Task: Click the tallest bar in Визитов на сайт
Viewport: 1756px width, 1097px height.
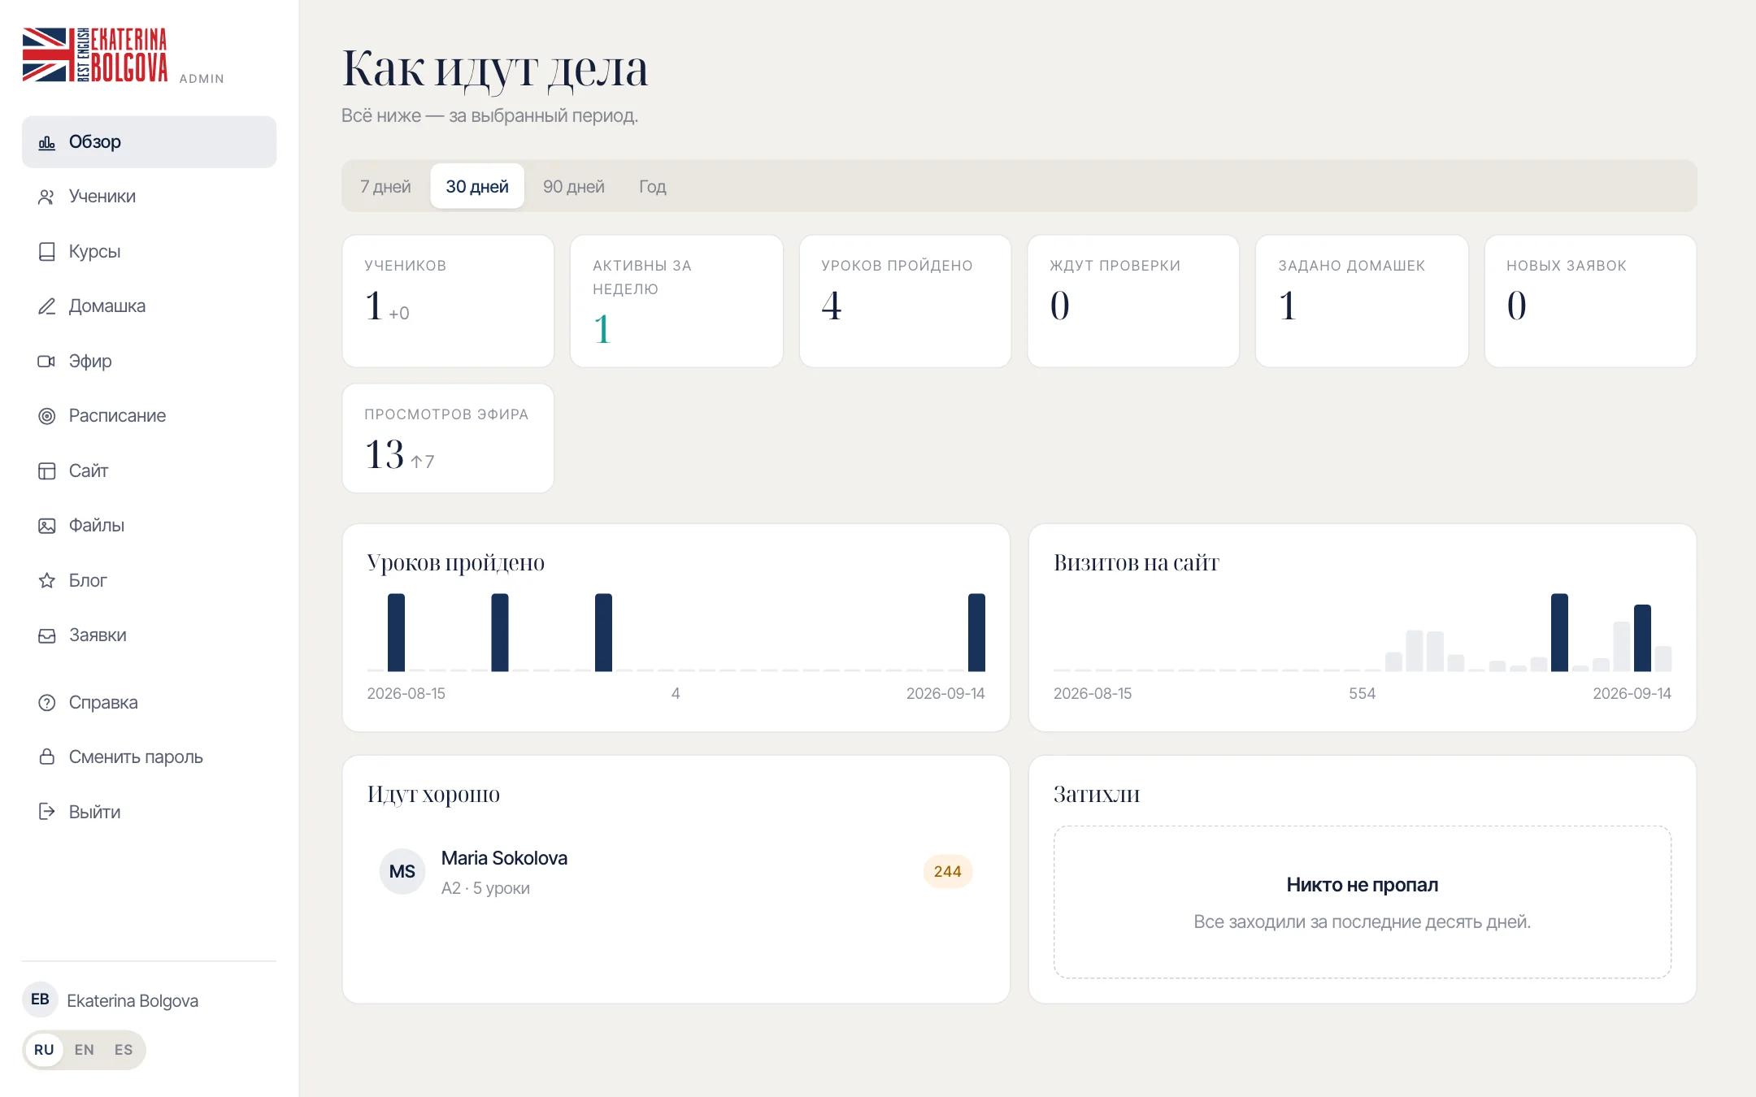Action: click(1559, 632)
